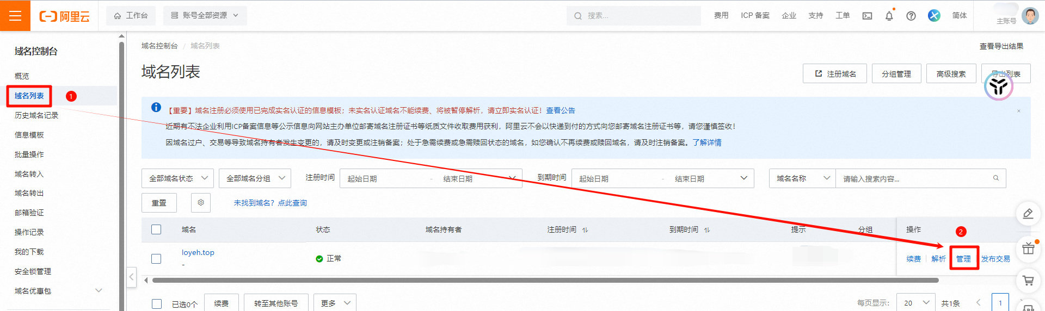Open the 域名名称 search type dropdown

[802, 178]
